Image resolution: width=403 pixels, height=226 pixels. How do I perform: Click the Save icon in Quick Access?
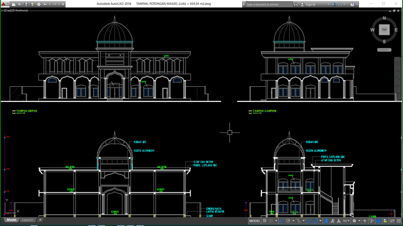[26, 4]
